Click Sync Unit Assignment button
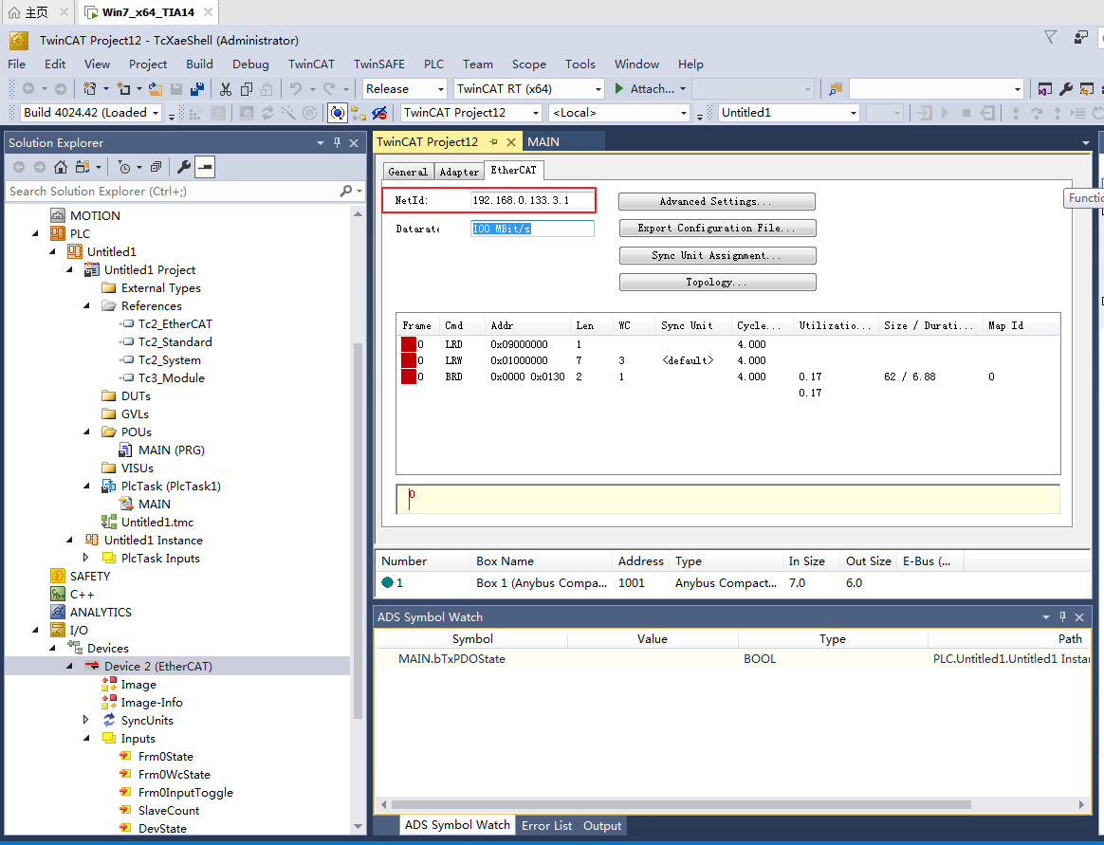 click(717, 256)
